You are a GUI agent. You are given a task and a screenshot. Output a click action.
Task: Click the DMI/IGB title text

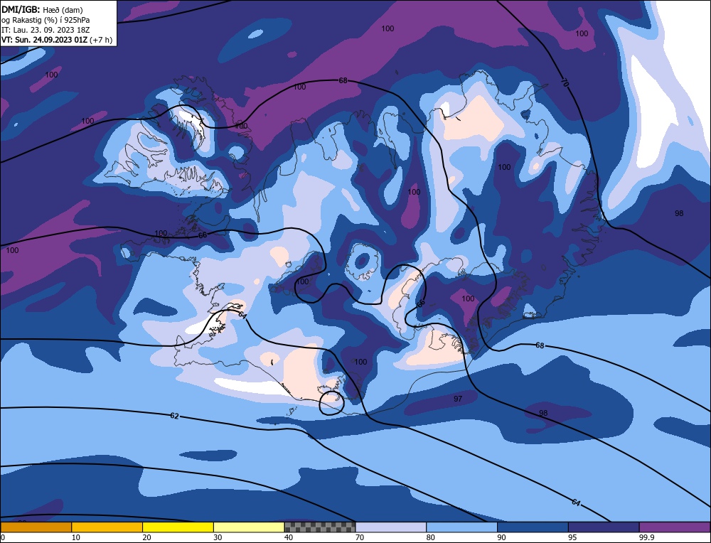point(21,9)
